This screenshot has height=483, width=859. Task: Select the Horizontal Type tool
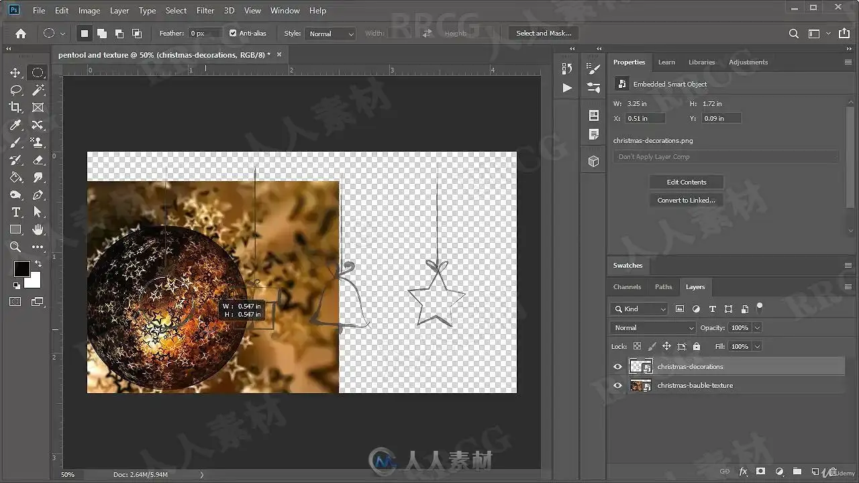pos(15,212)
